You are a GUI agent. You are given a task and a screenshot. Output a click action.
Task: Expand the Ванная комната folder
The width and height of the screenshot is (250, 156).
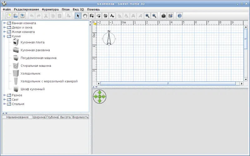tap(5, 23)
